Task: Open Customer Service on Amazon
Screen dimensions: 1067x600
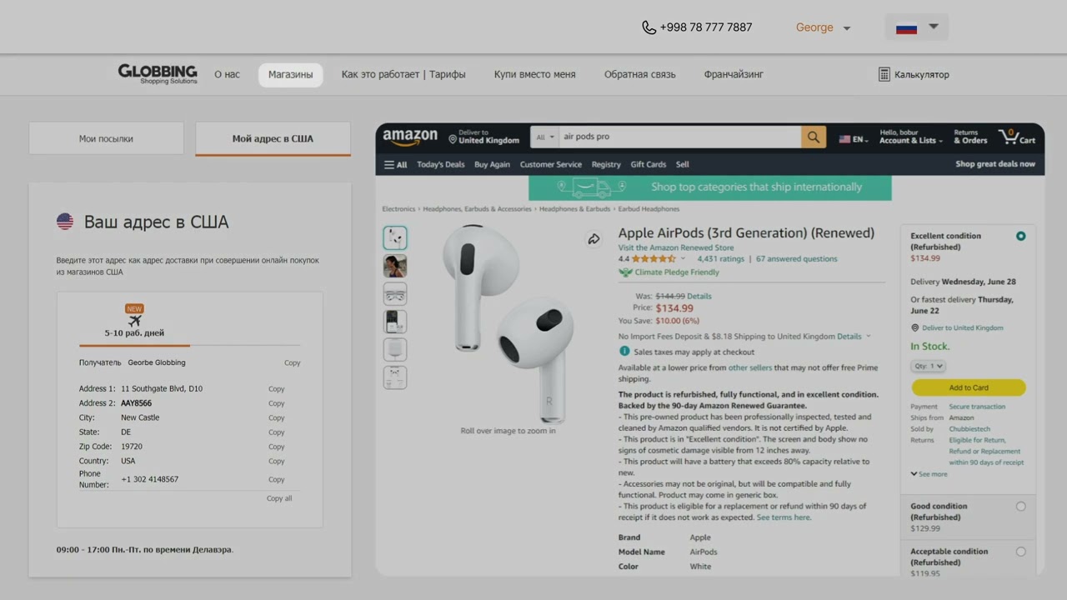Action: click(x=551, y=164)
